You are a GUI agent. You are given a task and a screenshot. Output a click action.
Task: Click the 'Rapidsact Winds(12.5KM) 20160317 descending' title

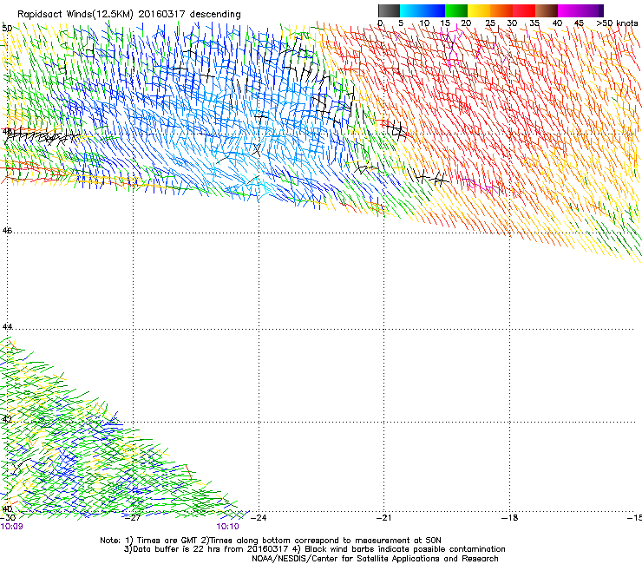tap(129, 15)
